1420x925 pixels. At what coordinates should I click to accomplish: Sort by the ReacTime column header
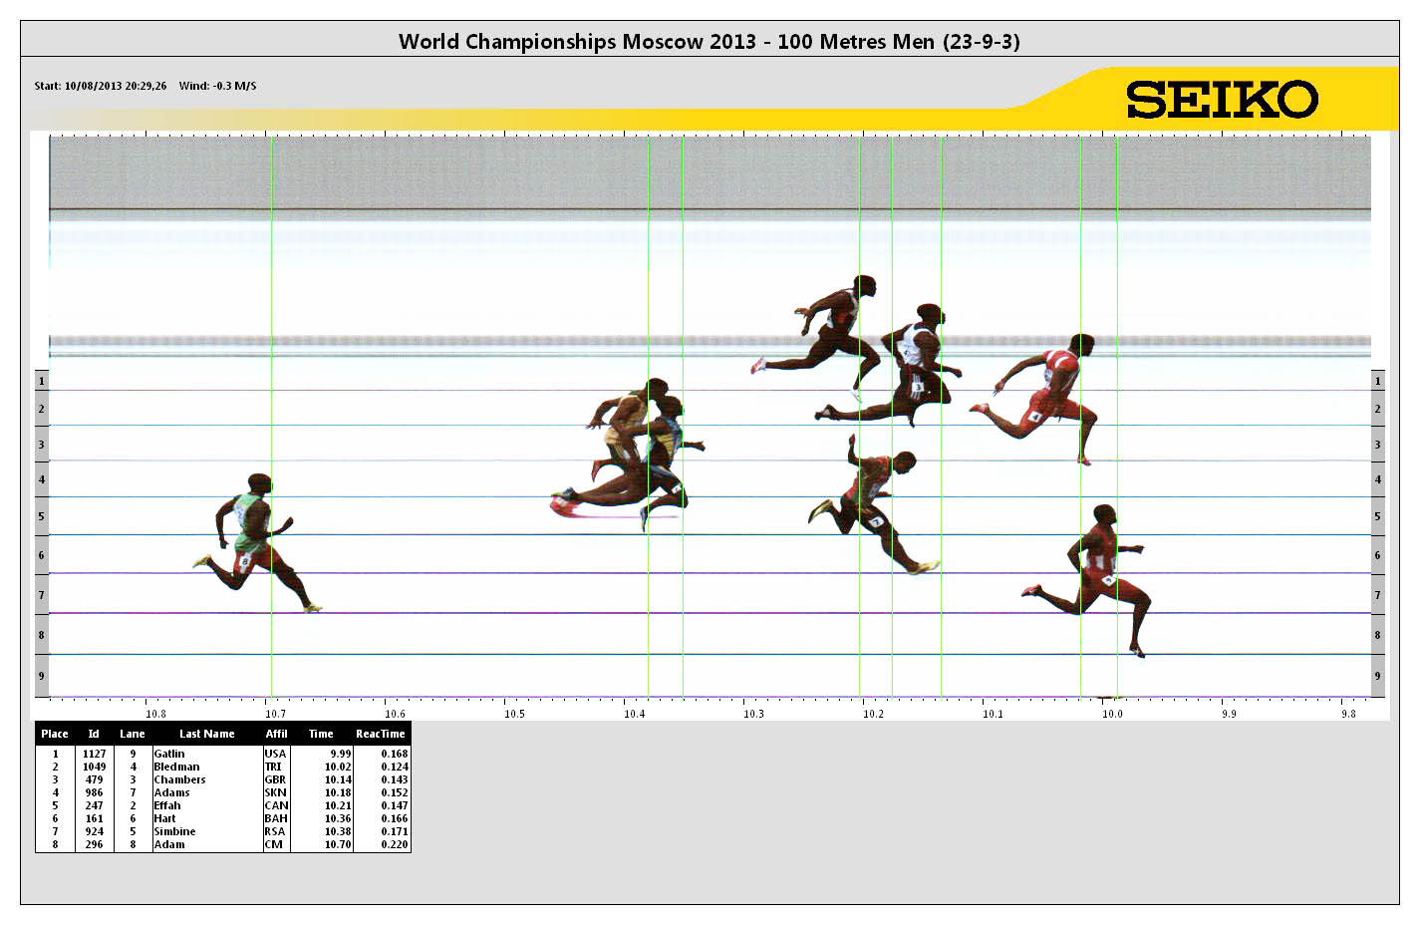pyautogui.click(x=380, y=734)
